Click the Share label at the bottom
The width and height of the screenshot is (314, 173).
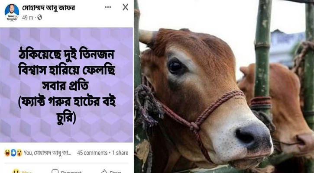pos(116,172)
